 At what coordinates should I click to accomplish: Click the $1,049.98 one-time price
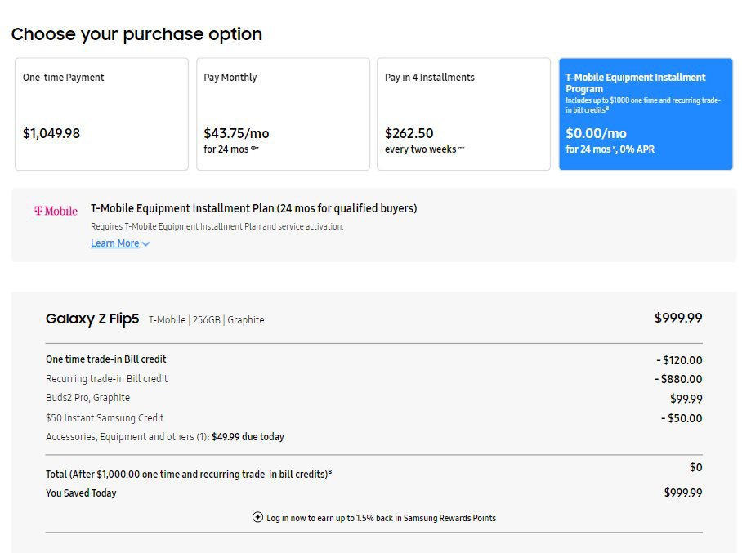(51, 133)
